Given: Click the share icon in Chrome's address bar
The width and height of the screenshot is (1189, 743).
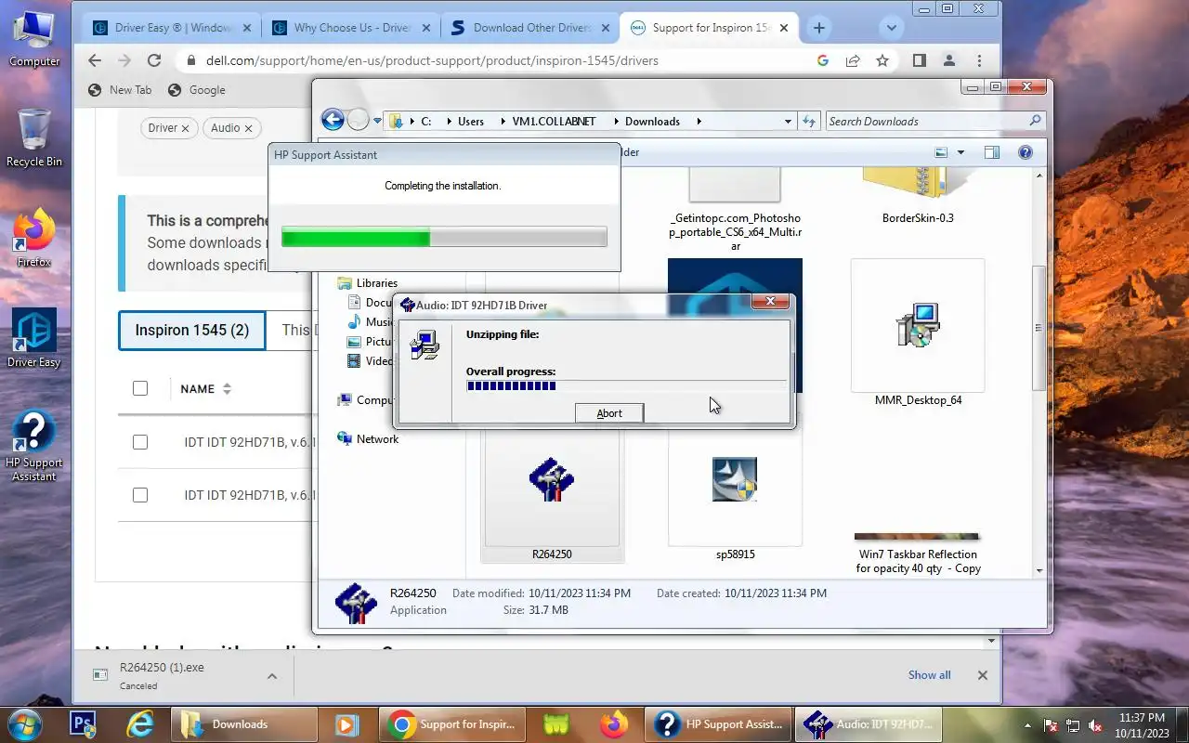Looking at the screenshot, I should click(x=853, y=60).
